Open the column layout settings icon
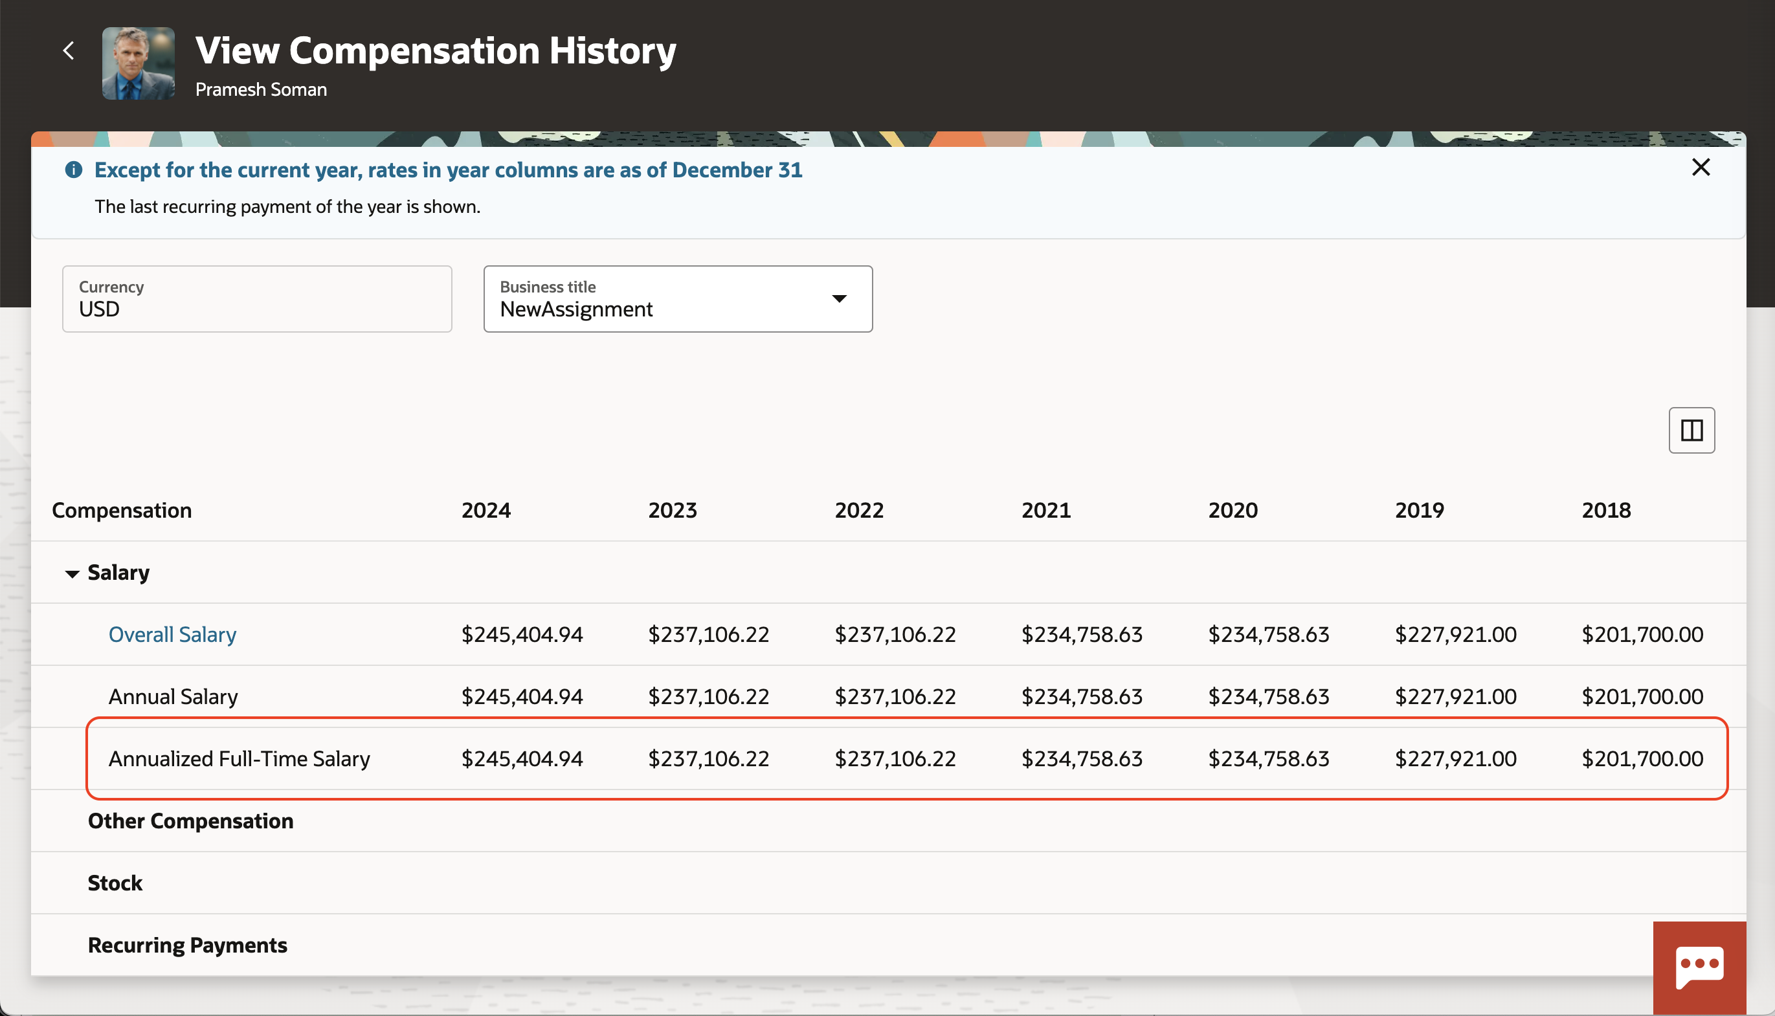Viewport: 1775px width, 1016px height. coord(1691,430)
